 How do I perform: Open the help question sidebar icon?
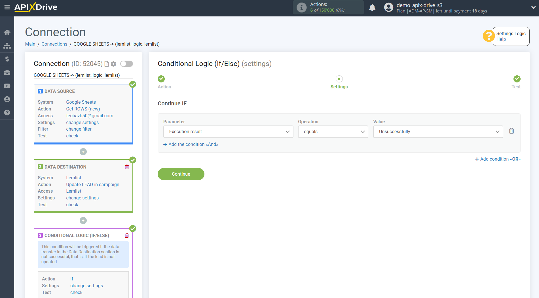[7, 112]
